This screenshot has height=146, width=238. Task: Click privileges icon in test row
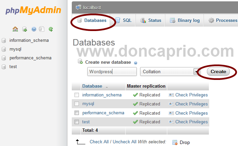click(171, 122)
